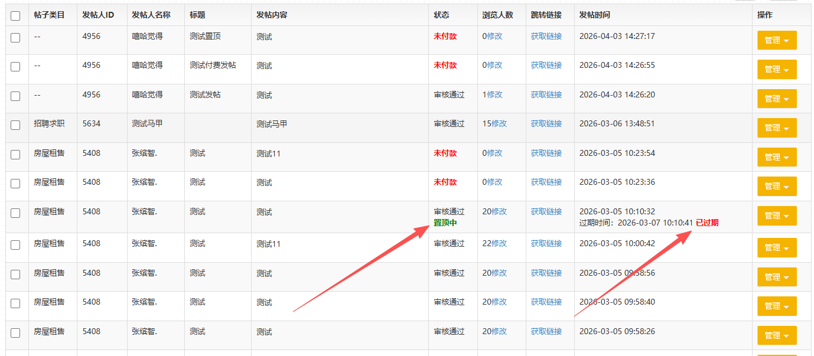This screenshot has width=814, height=356.
Task: Open the 测试马甲 post content link
Action: (x=272, y=124)
